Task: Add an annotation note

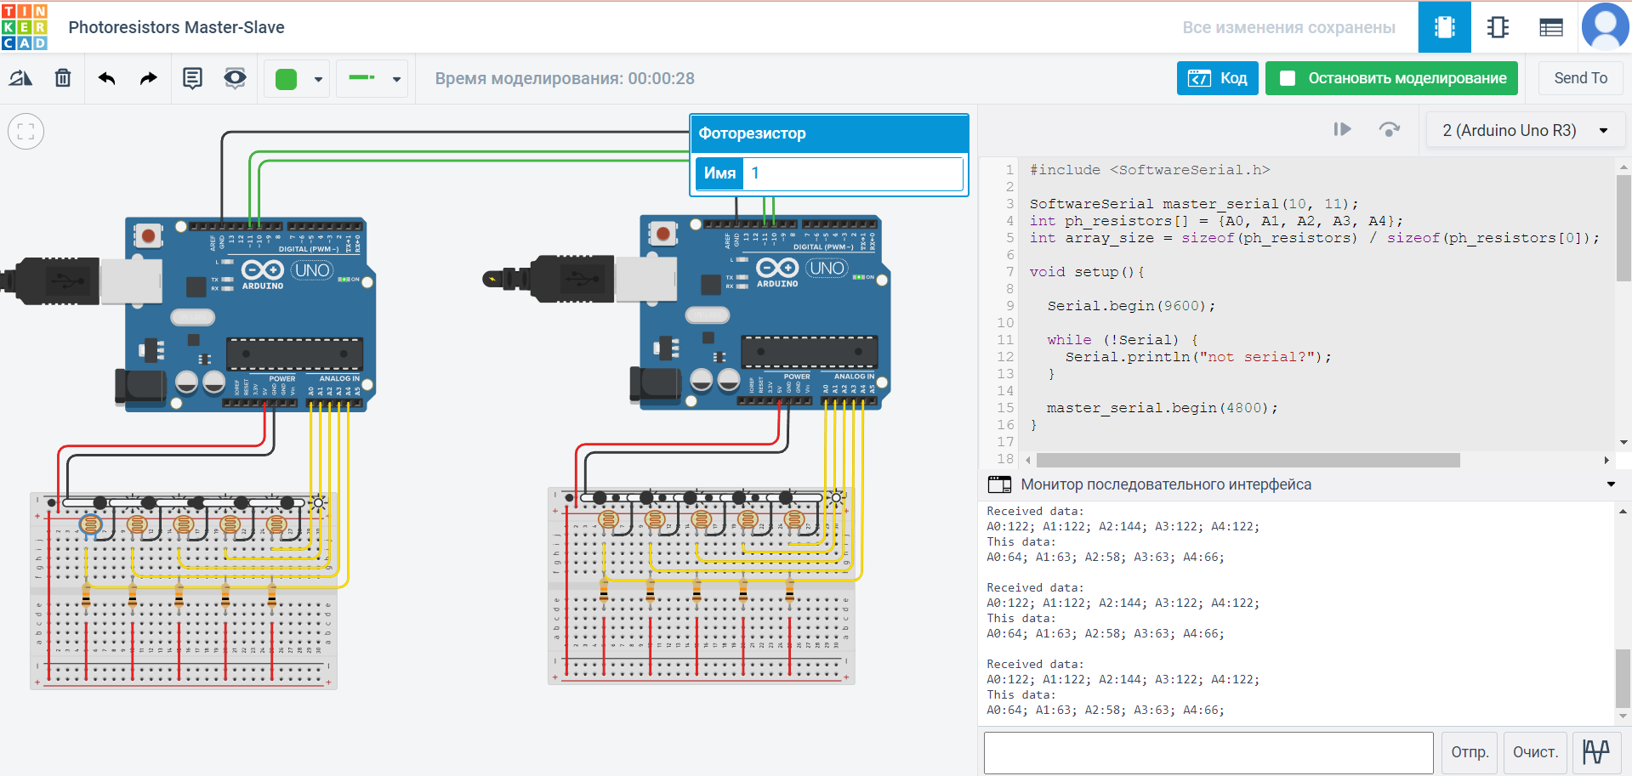Action: (192, 77)
